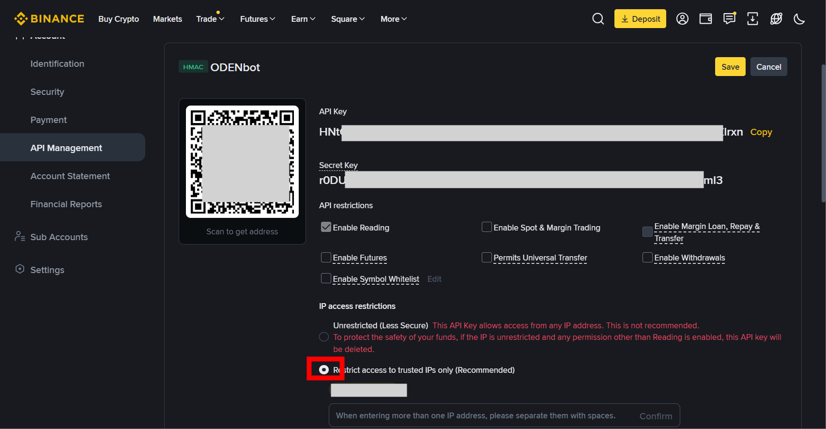Expand the Futures dropdown menu

click(258, 19)
